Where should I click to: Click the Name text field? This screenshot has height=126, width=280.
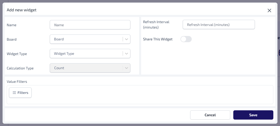[x=90, y=25]
